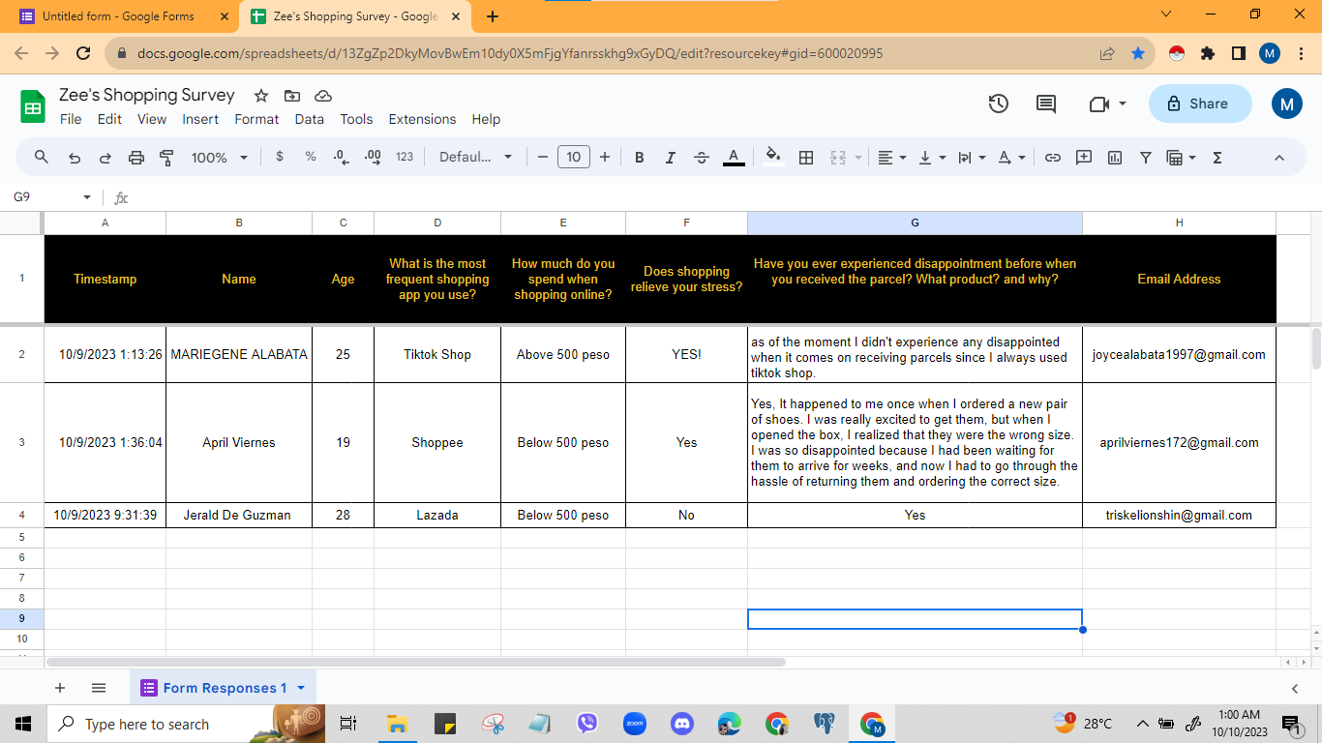Select the Insert link icon
The image size is (1322, 743).
pyautogui.click(x=1052, y=157)
